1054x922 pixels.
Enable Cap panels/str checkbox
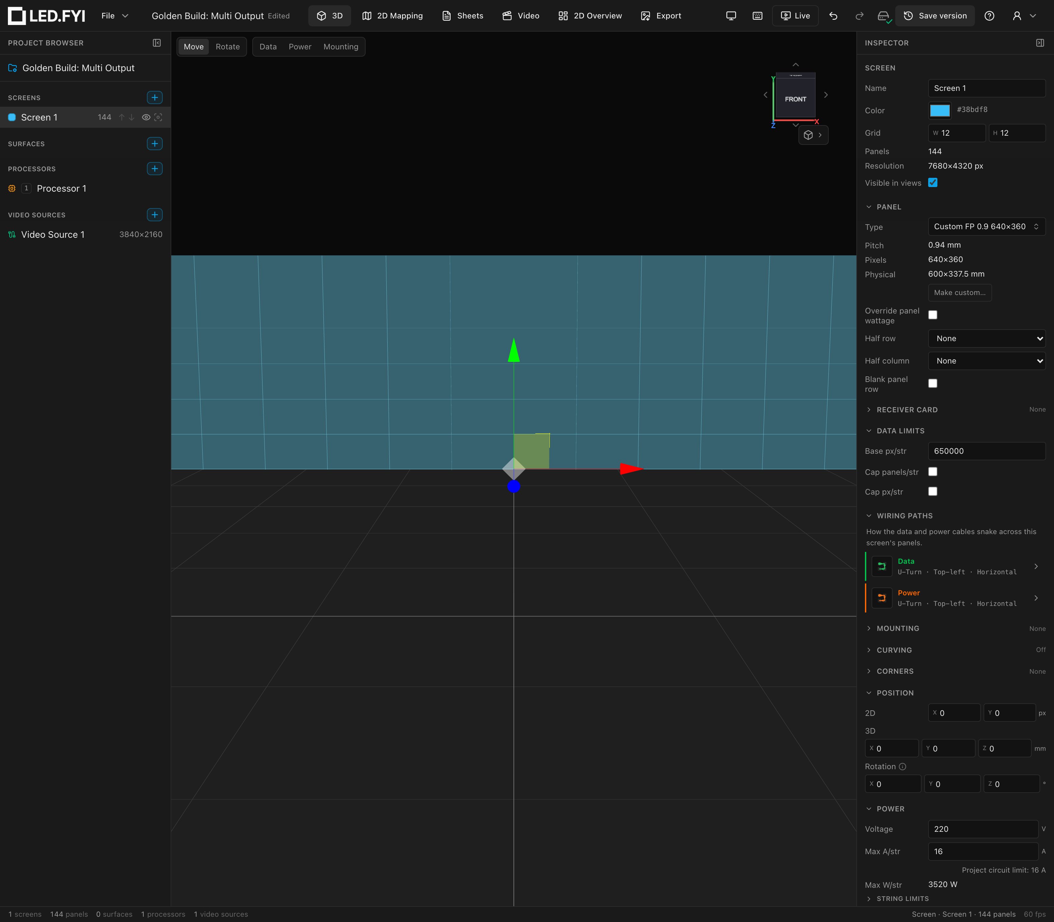(x=932, y=472)
